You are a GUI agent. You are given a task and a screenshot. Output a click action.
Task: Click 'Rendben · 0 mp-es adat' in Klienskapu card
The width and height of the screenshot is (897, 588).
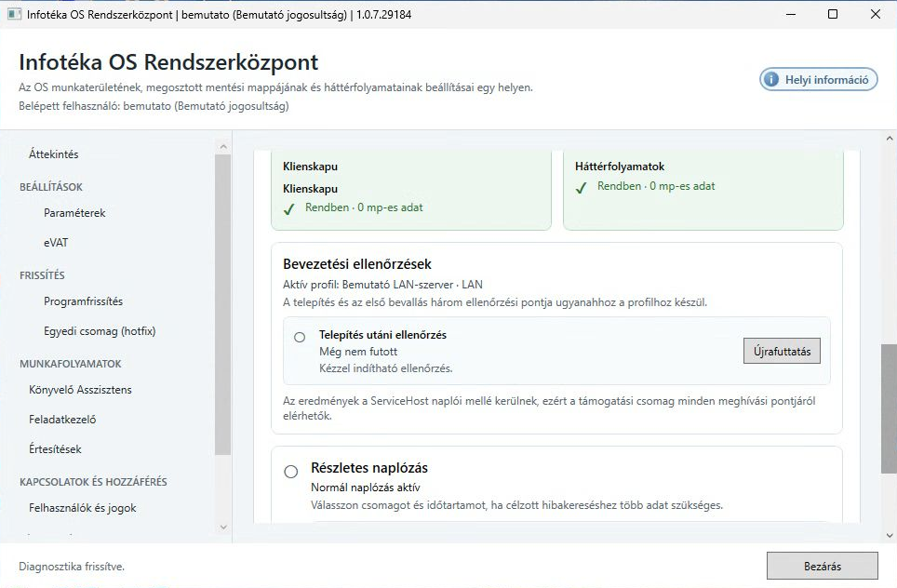364,207
